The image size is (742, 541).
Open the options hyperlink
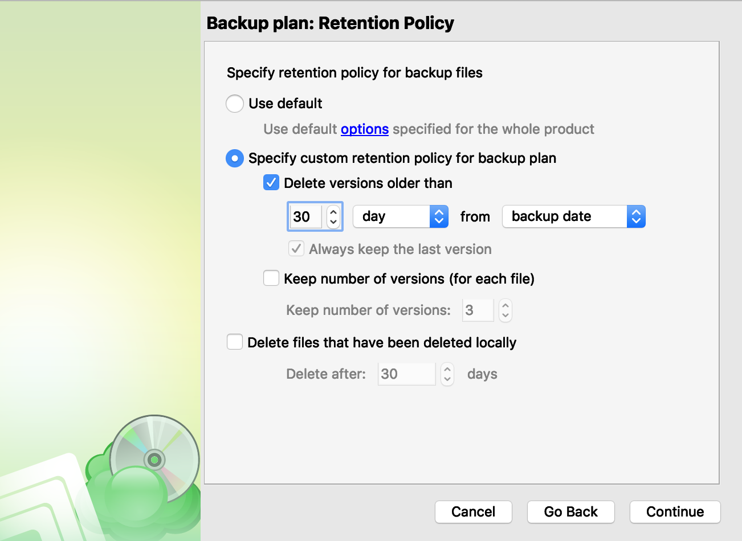click(364, 129)
